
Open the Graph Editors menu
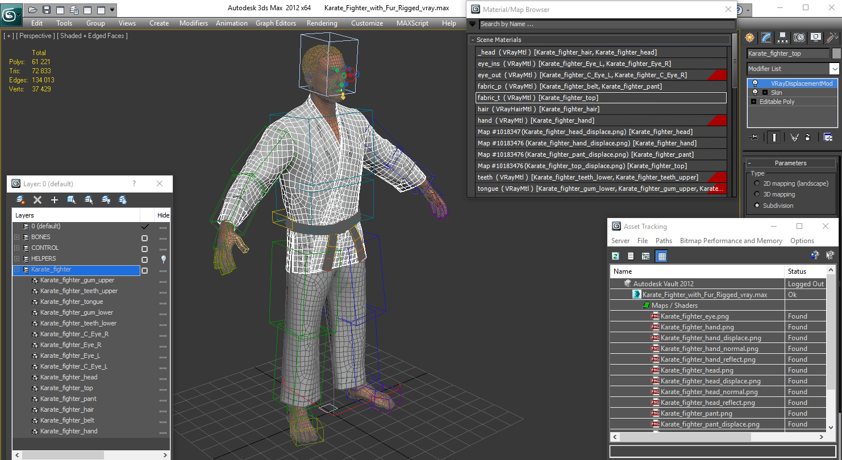pyautogui.click(x=276, y=23)
